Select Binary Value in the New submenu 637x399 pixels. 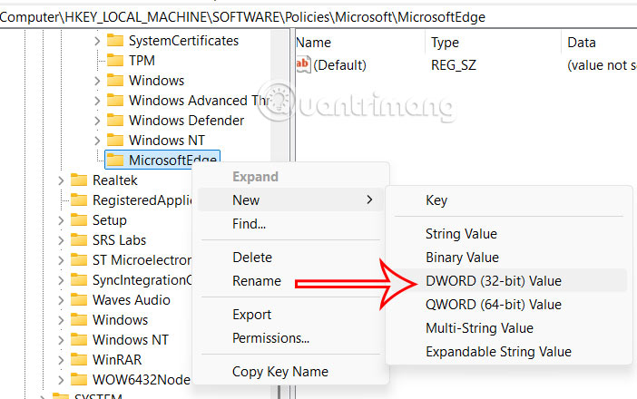(x=509, y=258)
